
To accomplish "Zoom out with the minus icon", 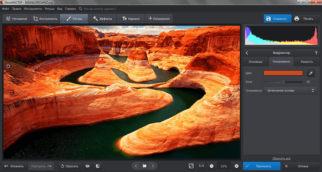I will [212, 166].
